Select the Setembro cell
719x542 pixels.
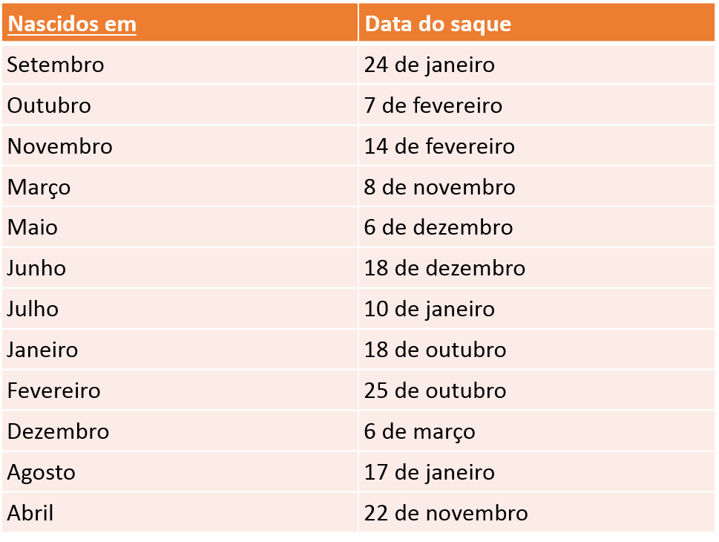pos(56,65)
